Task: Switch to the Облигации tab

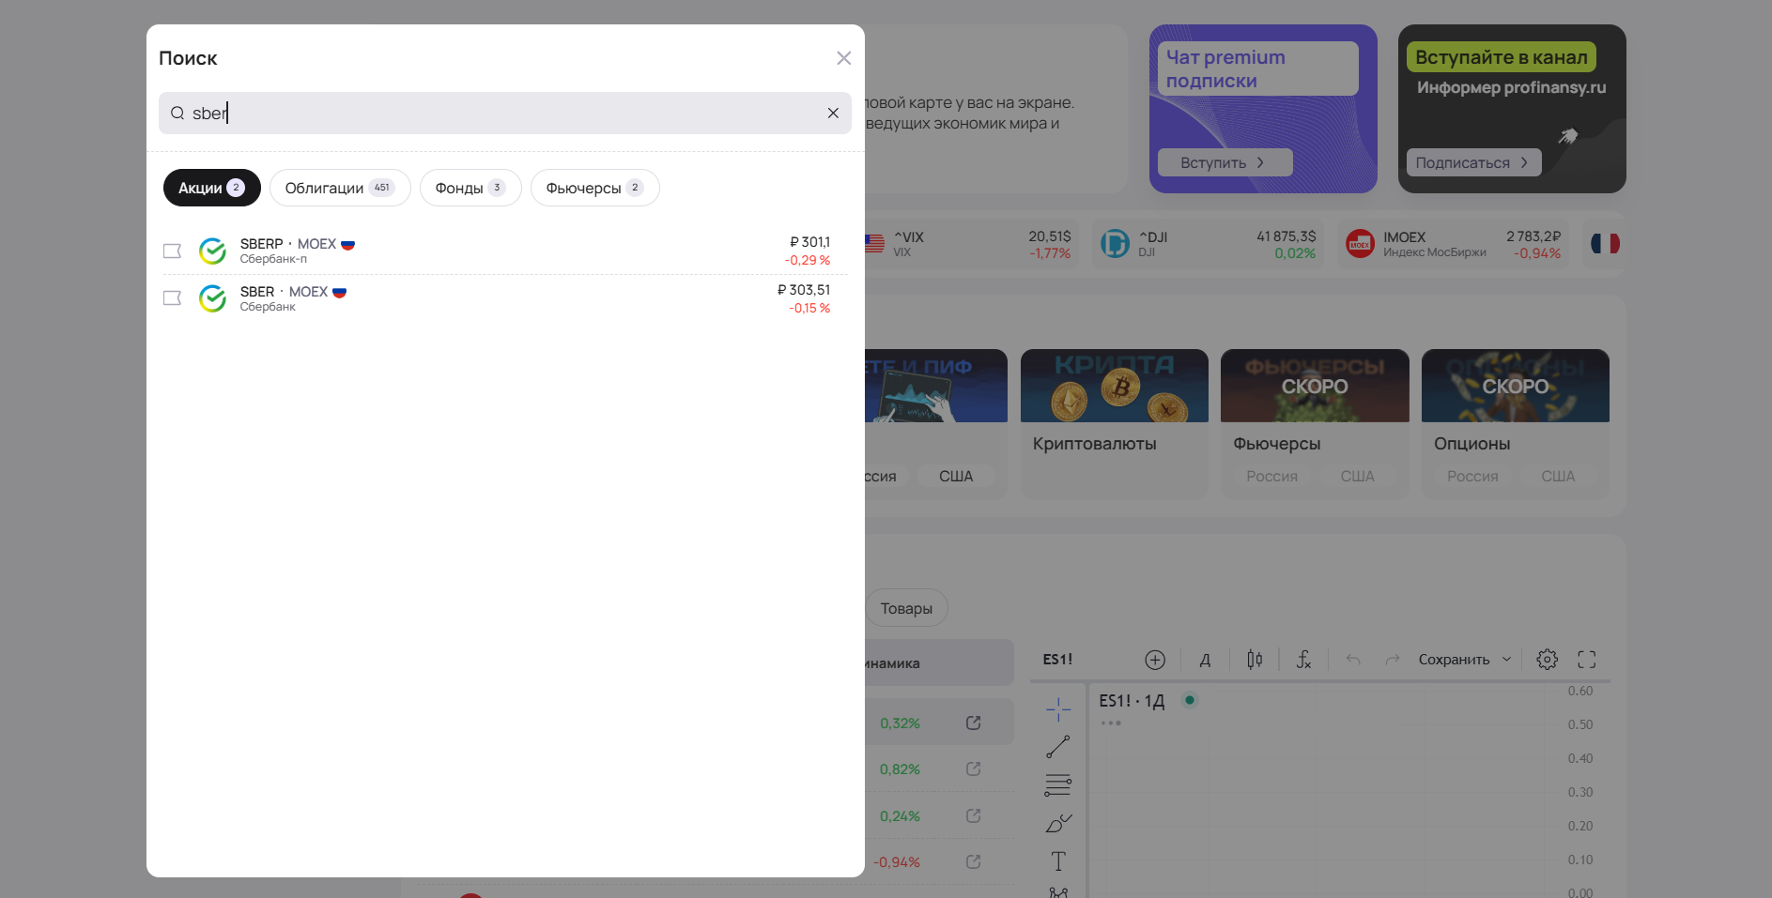Action: [340, 188]
